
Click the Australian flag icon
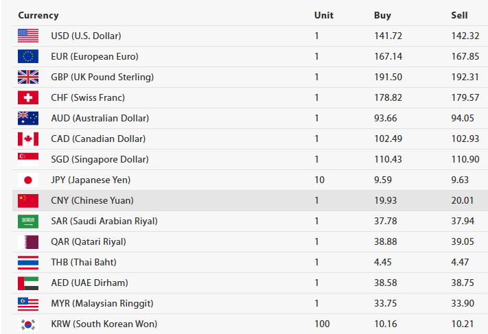pyautogui.click(x=28, y=118)
